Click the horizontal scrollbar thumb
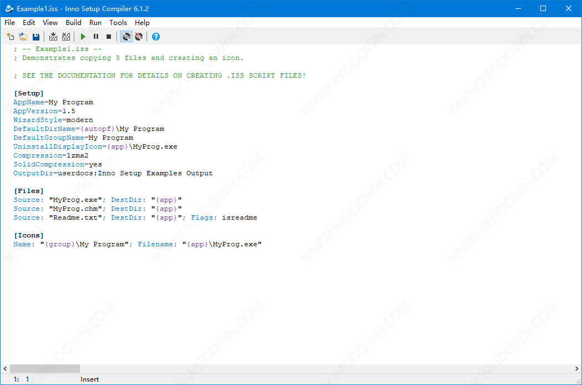The image size is (582, 385). coord(44,369)
